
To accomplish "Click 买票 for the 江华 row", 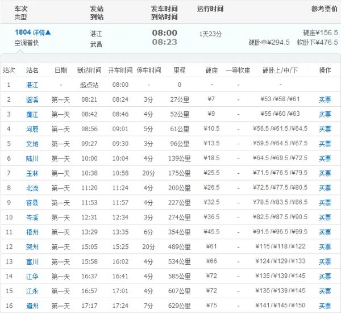I will (x=325, y=276).
